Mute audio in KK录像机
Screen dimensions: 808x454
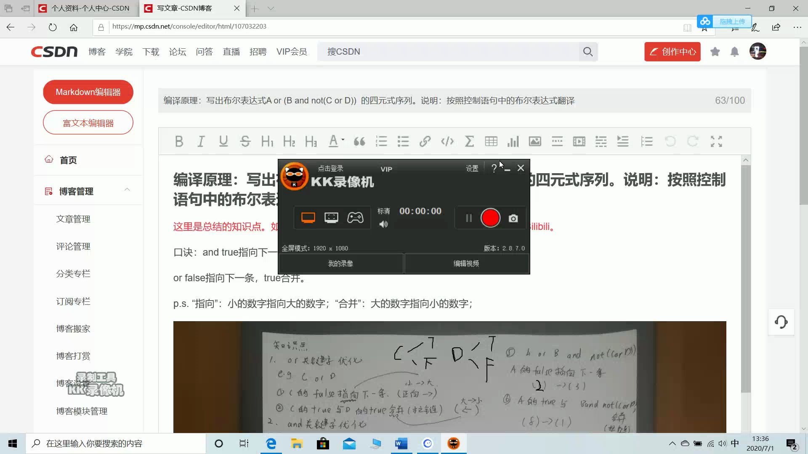tap(383, 224)
